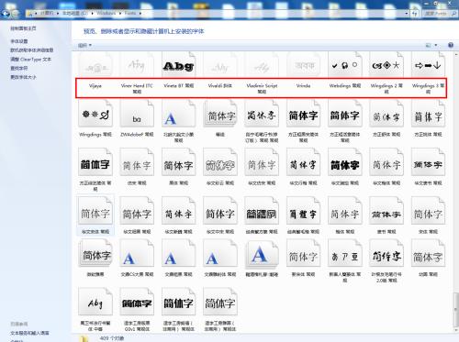
Task: Change view using the view mode icon
Action: (x=429, y=45)
